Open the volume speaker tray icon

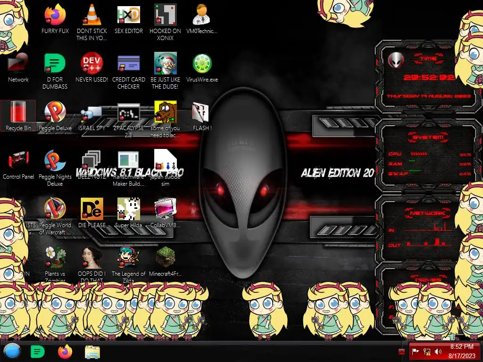click(438, 352)
